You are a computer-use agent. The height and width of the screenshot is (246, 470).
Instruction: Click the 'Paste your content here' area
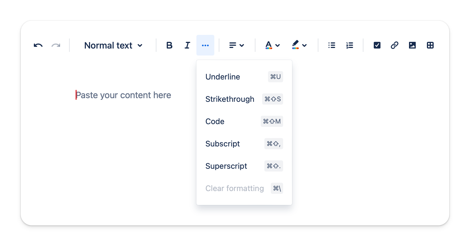(123, 95)
